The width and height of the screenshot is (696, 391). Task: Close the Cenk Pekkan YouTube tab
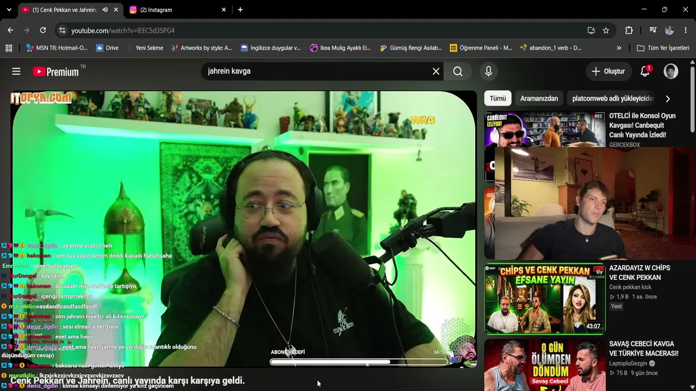click(116, 10)
